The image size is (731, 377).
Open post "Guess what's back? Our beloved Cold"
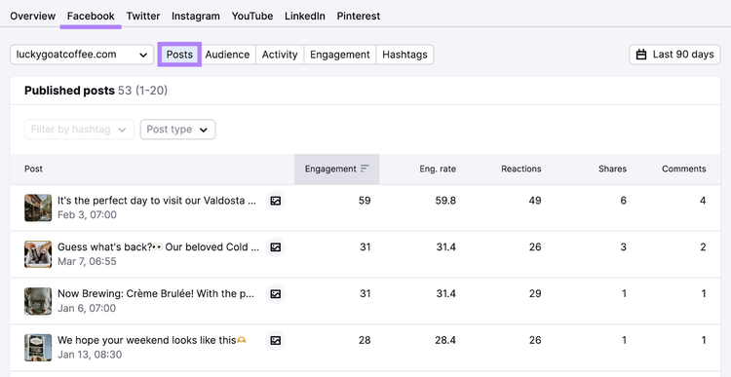[159, 247]
